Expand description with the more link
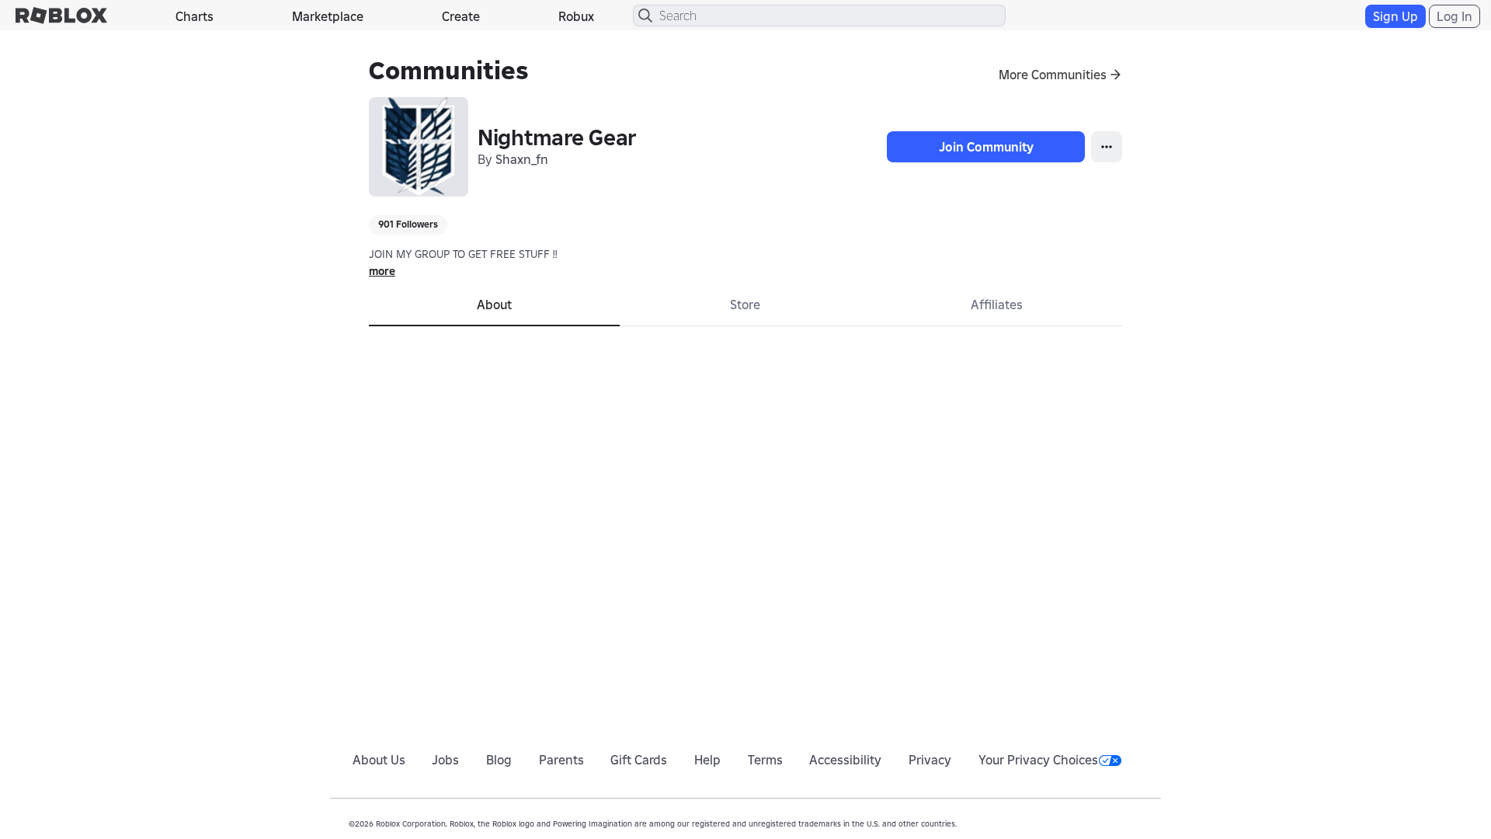 pyautogui.click(x=382, y=271)
